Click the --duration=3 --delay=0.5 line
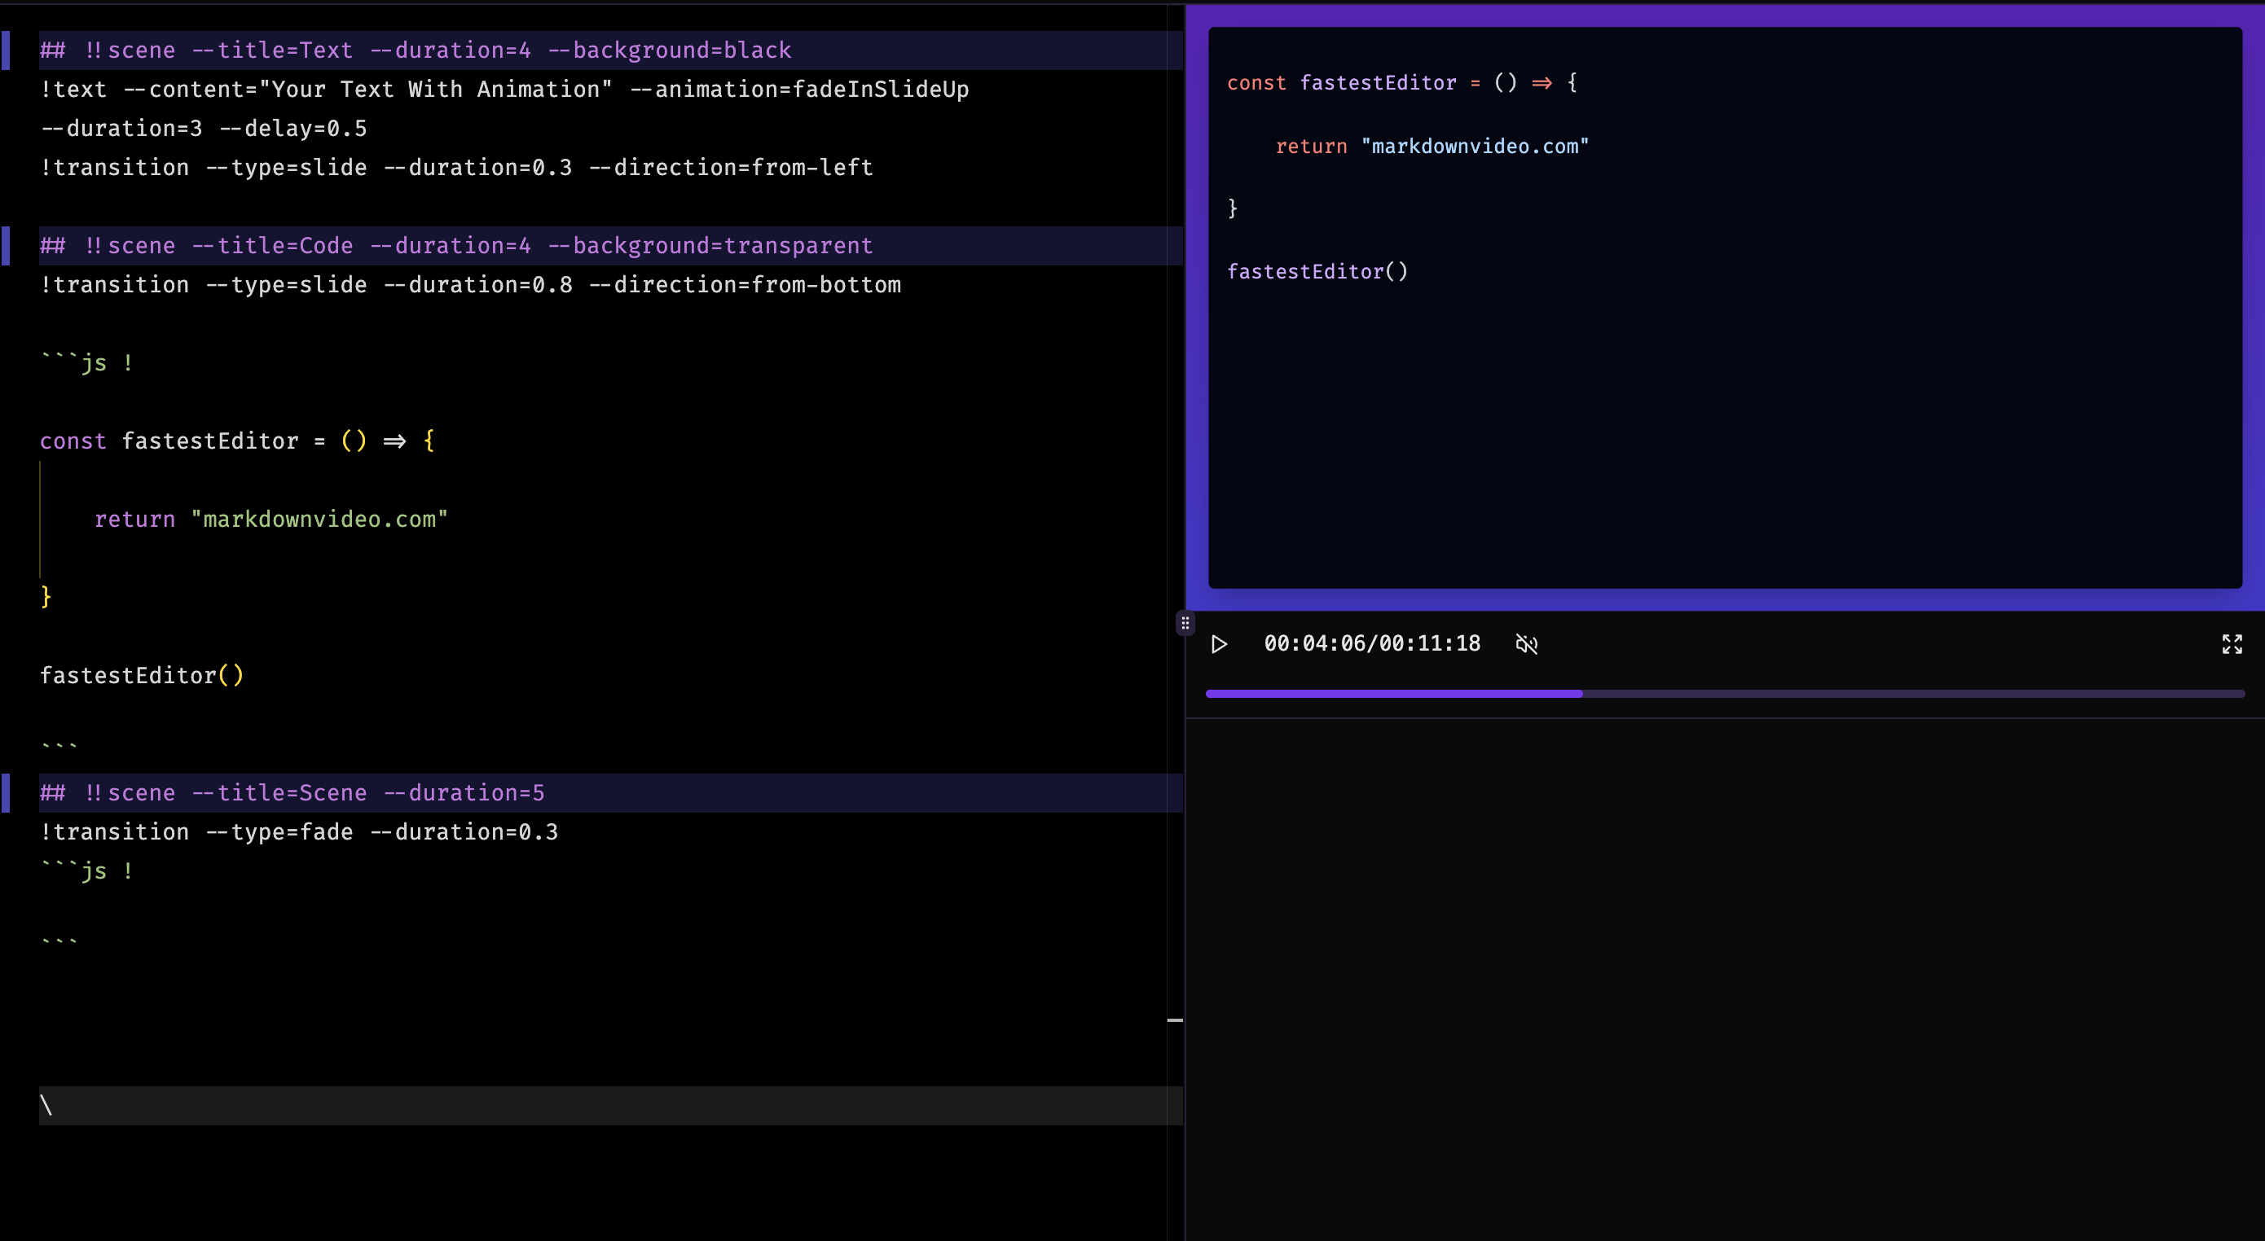The width and height of the screenshot is (2265, 1241). [204, 129]
